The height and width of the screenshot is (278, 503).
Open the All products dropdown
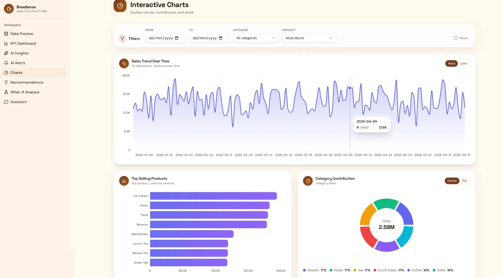309,38
